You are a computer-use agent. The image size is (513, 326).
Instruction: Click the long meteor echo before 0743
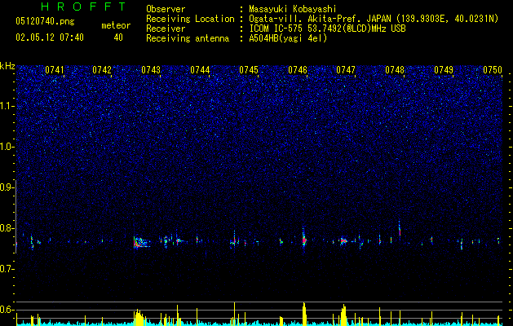coord(141,243)
